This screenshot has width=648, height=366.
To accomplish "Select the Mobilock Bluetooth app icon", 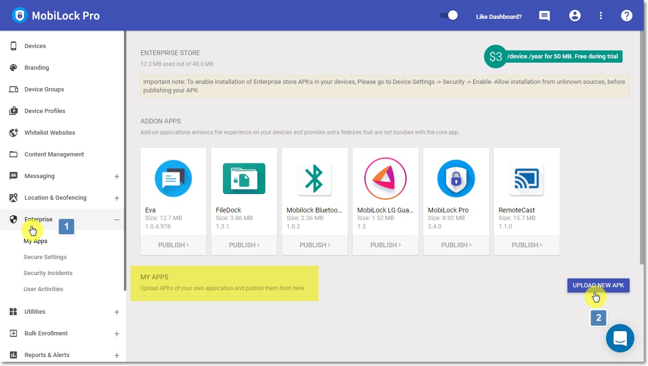I will pyautogui.click(x=315, y=179).
